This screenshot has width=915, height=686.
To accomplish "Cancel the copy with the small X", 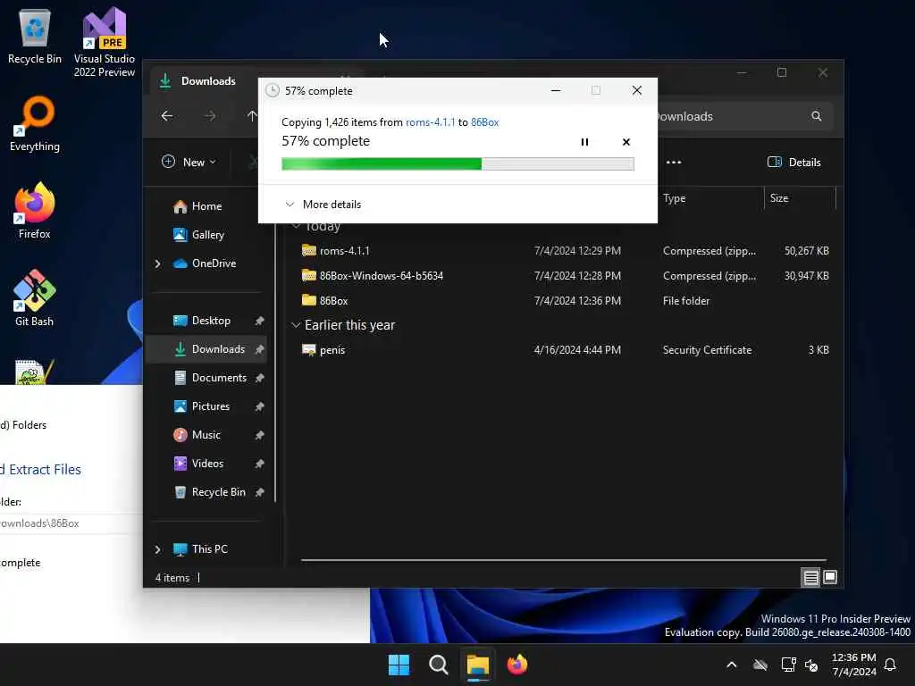I will click(626, 142).
